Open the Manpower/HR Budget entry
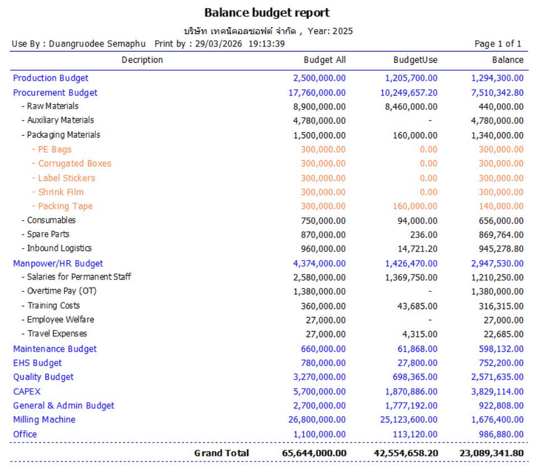The width and height of the screenshot is (542, 466). [58, 263]
